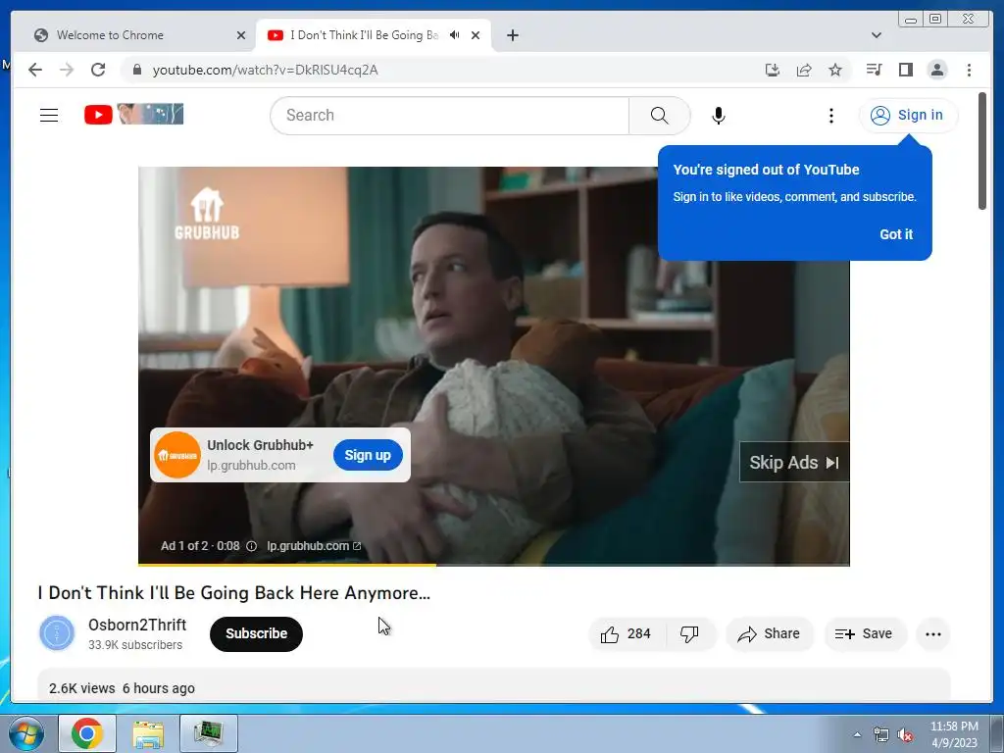
Task: Click Chrome icon in taskbar
Action: coord(87,733)
